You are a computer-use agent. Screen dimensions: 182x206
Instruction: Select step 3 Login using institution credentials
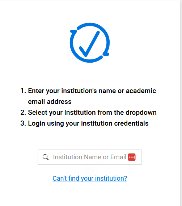pos(84,123)
